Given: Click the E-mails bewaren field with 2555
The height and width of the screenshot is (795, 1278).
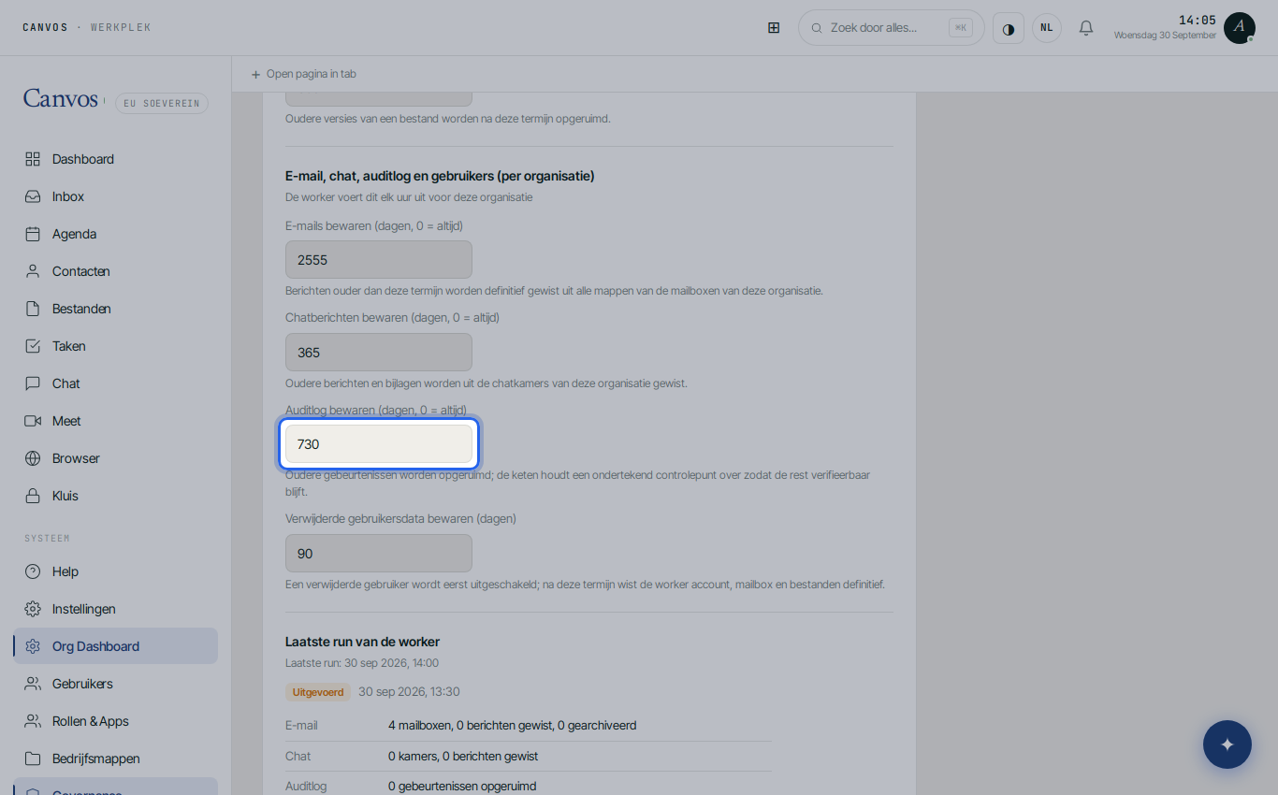Looking at the screenshot, I should click(379, 260).
